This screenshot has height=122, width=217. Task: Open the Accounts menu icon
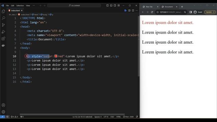pos(3,105)
